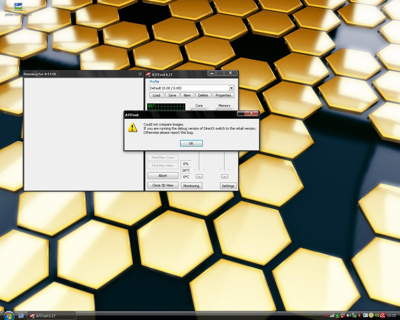Click the Save profile button
The width and height of the screenshot is (400, 320).
click(172, 95)
